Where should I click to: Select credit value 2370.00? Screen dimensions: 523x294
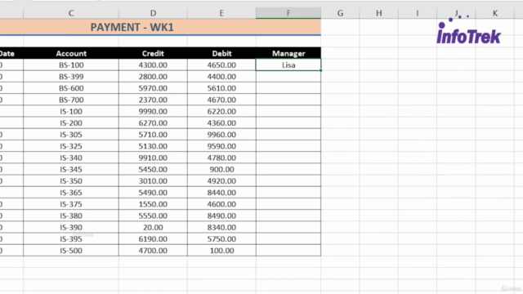pos(153,100)
